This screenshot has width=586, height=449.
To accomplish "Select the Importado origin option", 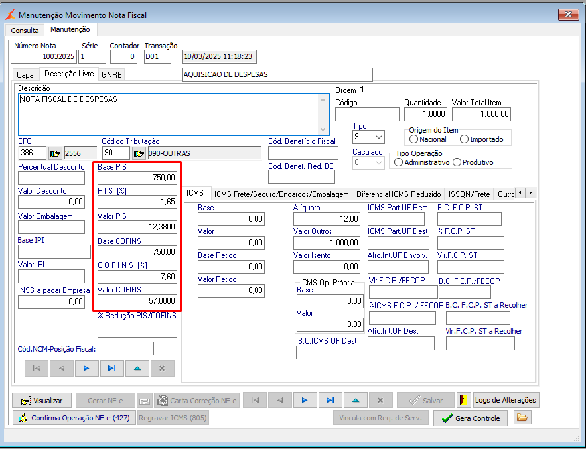I will (465, 139).
